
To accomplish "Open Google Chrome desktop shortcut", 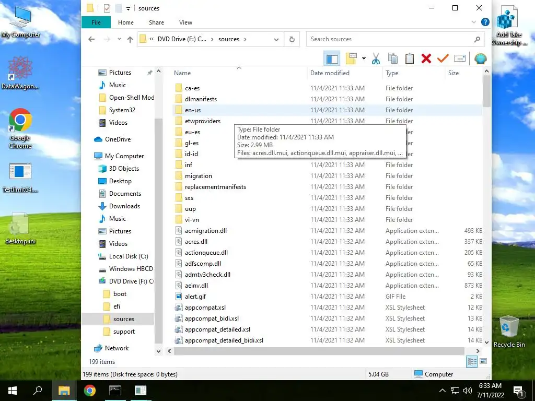I will tap(20, 128).
